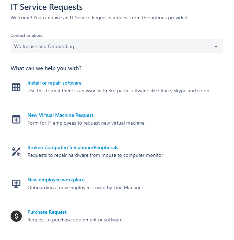This screenshot has width=234, height=240.
Task: Open the Purchase Request link
Action: coord(47,212)
